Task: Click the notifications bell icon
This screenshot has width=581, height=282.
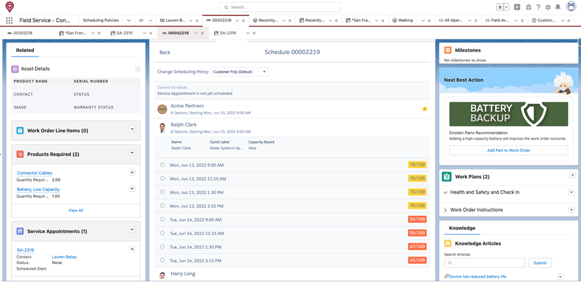Action: pos(558,7)
